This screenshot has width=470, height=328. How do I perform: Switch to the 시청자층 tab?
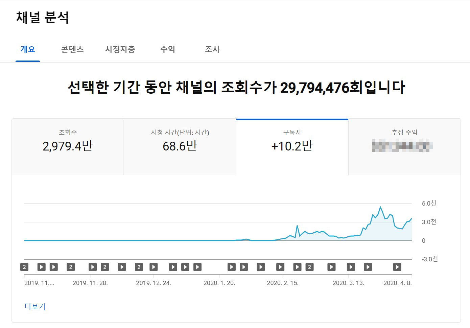(x=120, y=49)
